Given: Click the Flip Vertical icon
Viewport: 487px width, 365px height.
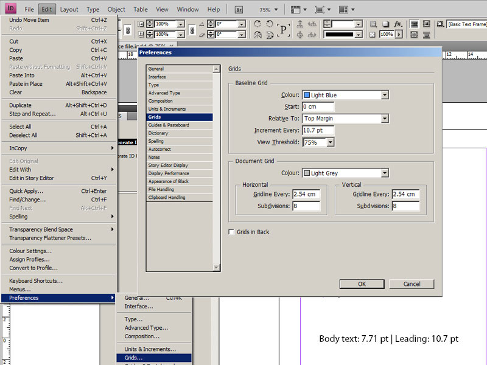Looking at the screenshot, I should [x=270, y=35].
